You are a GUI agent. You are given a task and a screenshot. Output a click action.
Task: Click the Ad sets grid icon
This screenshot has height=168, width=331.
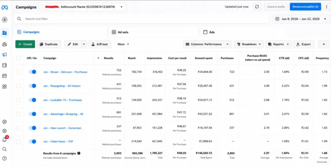coord(114,32)
